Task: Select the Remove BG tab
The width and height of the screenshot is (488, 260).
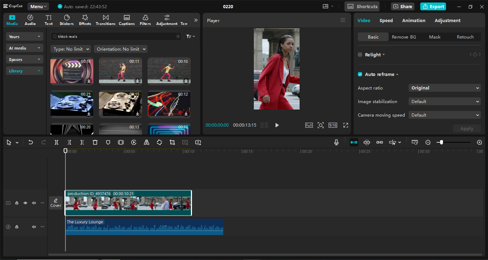Action: (404, 37)
